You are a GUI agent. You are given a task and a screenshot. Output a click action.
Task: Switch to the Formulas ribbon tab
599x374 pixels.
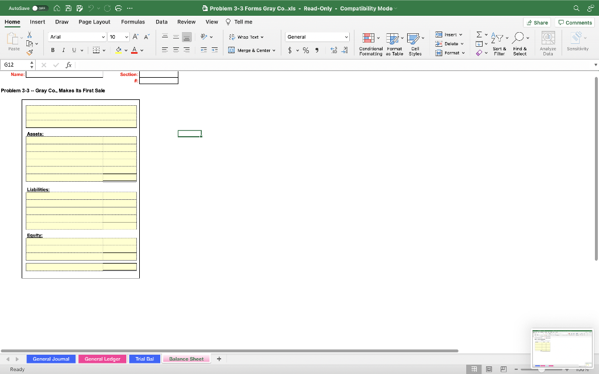(x=133, y=22)
